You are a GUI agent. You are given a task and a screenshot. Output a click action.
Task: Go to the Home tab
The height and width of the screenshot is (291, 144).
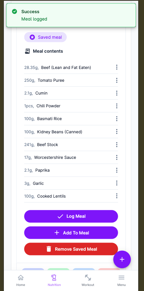[x=20, y=281]
